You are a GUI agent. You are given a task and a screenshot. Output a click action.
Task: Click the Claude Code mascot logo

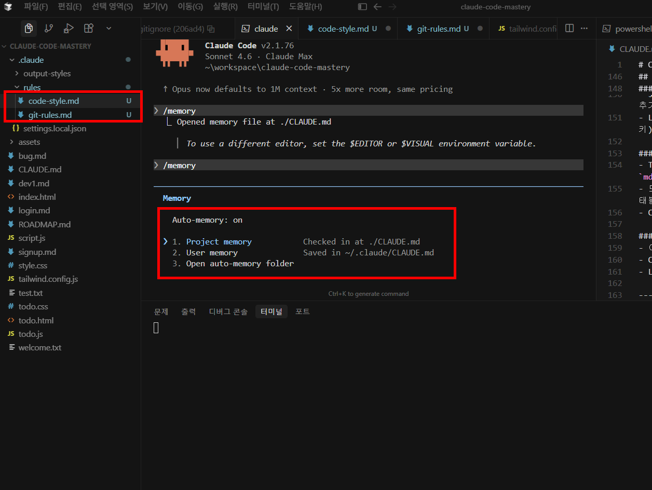tap(174, 54)
